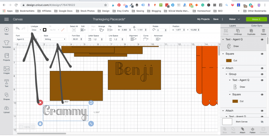Image resolution: width=269 pixels, height=136 pixels.
Task: Hide the first Attach layer
Action: tap(262, 68)
